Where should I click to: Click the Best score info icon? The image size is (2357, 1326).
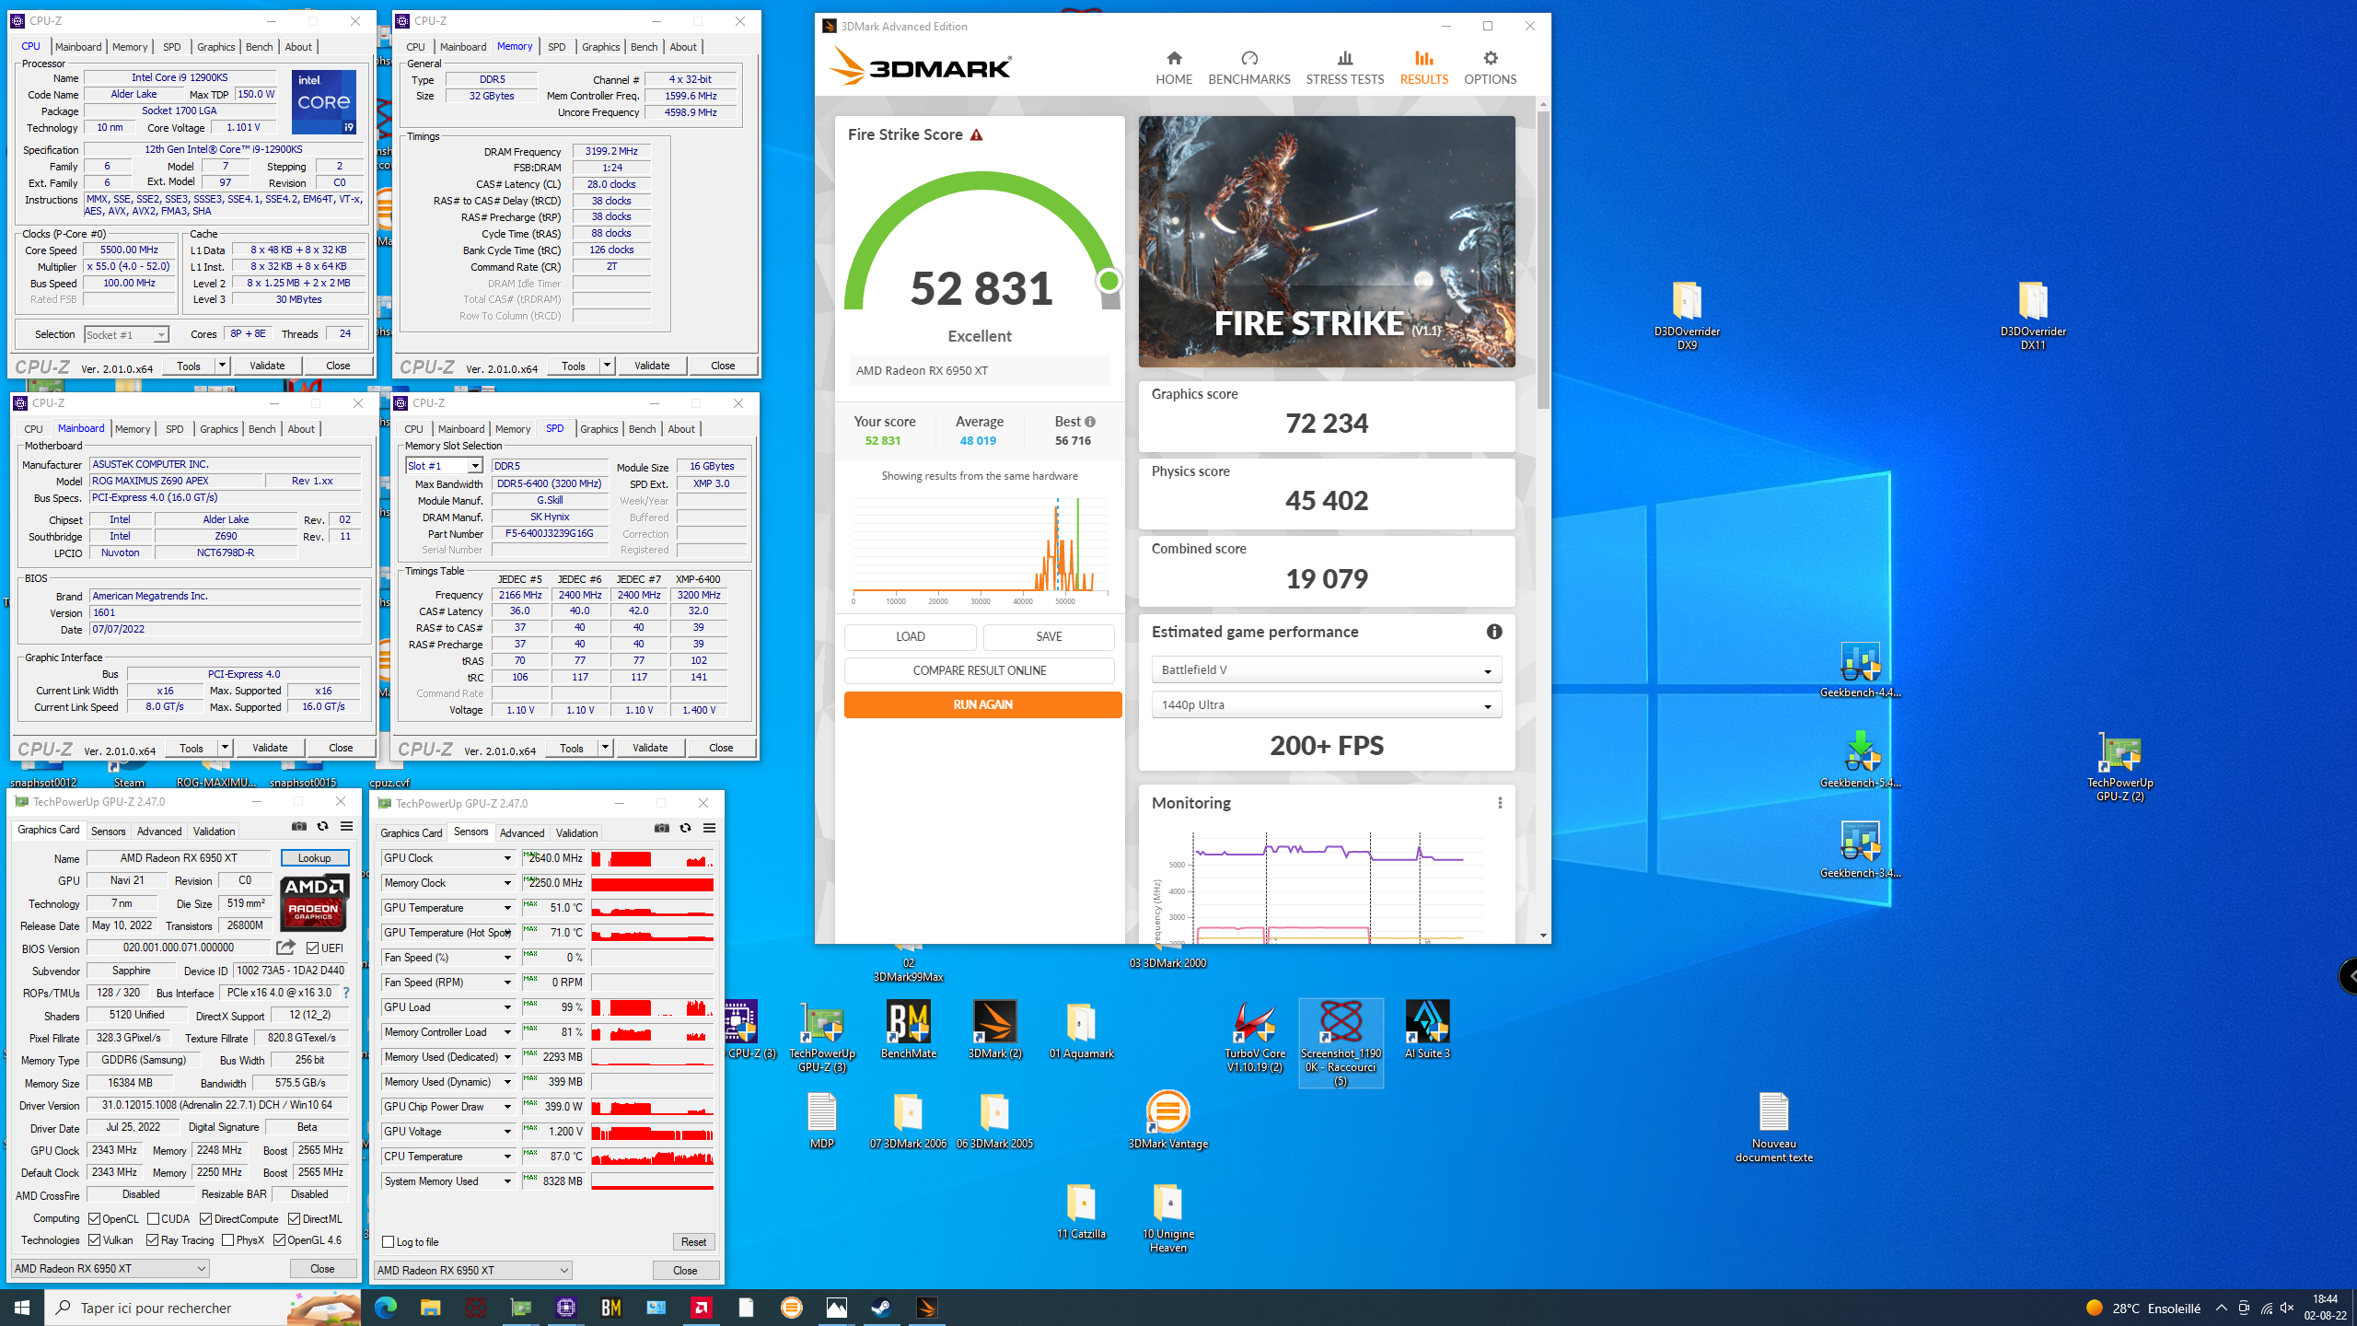point(1090,422)
